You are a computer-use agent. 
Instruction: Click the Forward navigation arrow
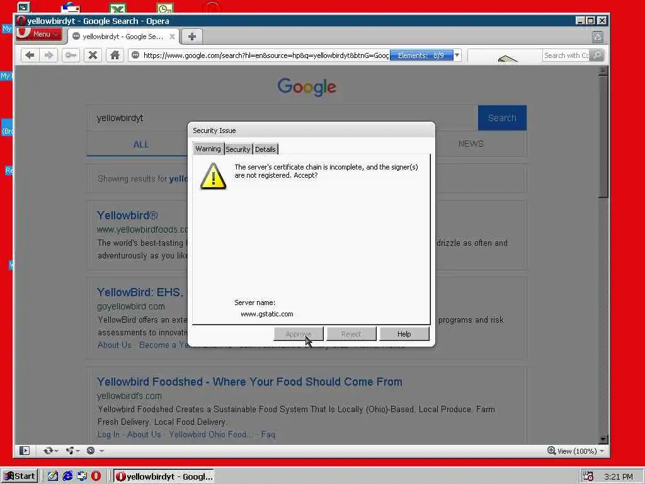coord(49,55)
